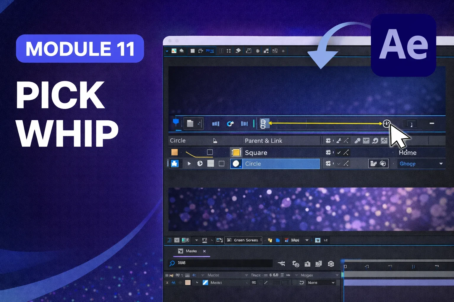The image size is (454, 302).
Task: Toggle the blue layer icon at Circle row start
Action: 175,163
